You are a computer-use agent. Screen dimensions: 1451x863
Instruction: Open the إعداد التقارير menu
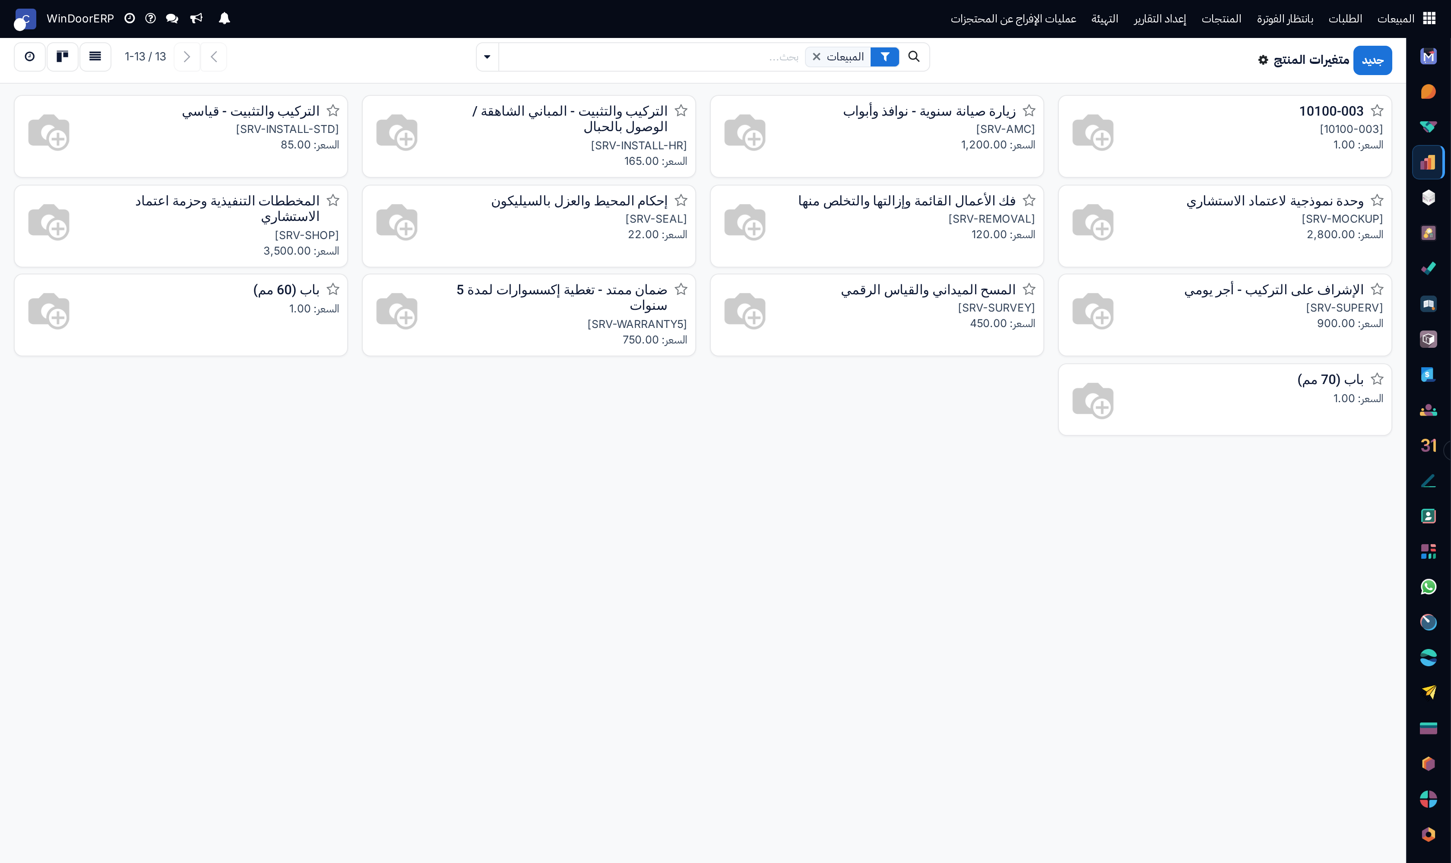(1160, 19)
